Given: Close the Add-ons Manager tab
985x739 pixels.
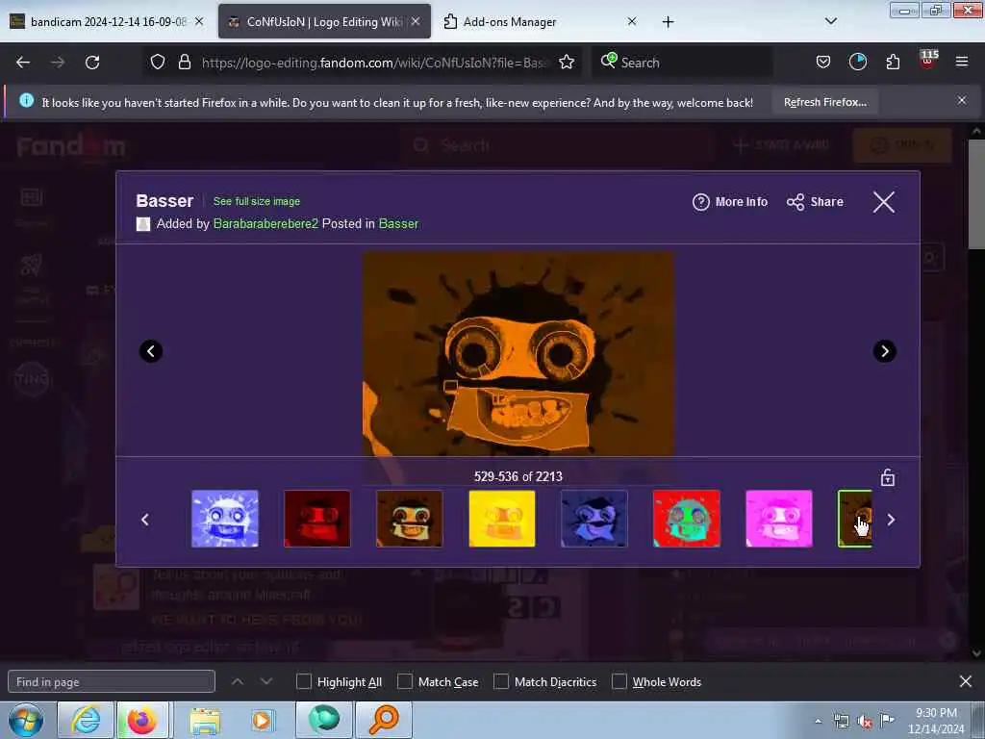Looking at the screenshot, I should pyautogui.click(x=632, y=21).
